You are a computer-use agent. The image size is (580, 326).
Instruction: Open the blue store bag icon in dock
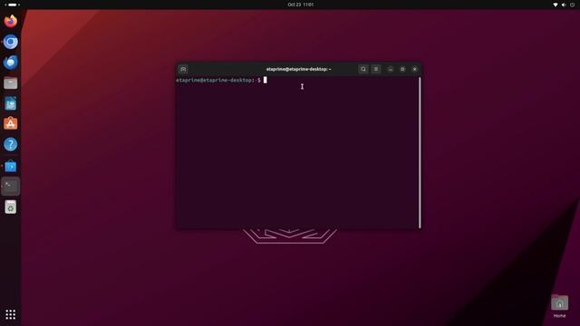click(10, 166)
